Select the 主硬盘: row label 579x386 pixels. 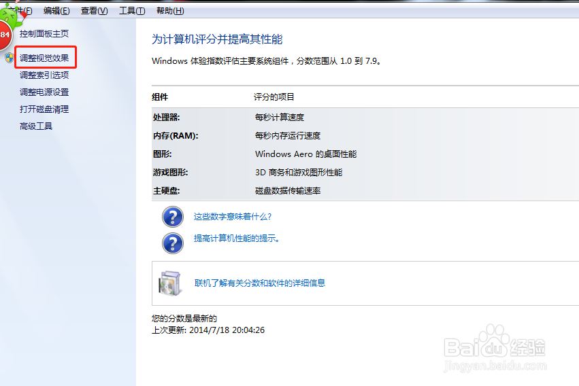[x=166, y=191]
